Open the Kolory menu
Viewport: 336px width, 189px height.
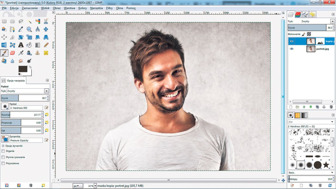point(83,8)
